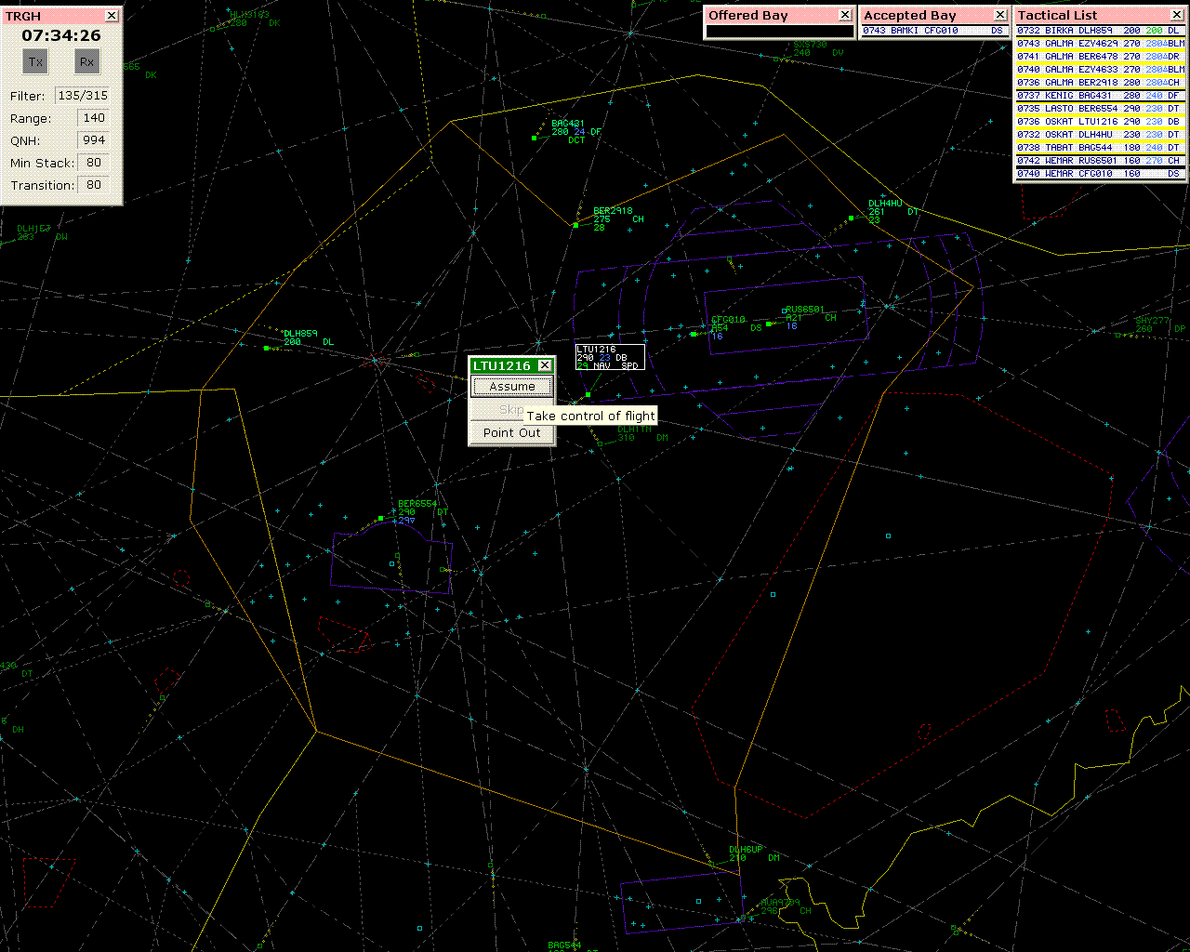Select Tactical List row 0735 LASTO BER6554

click(x=1101, y=109)
